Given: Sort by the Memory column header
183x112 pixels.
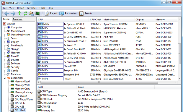Looking at the screenshot, I should click(x=166, y=20).
